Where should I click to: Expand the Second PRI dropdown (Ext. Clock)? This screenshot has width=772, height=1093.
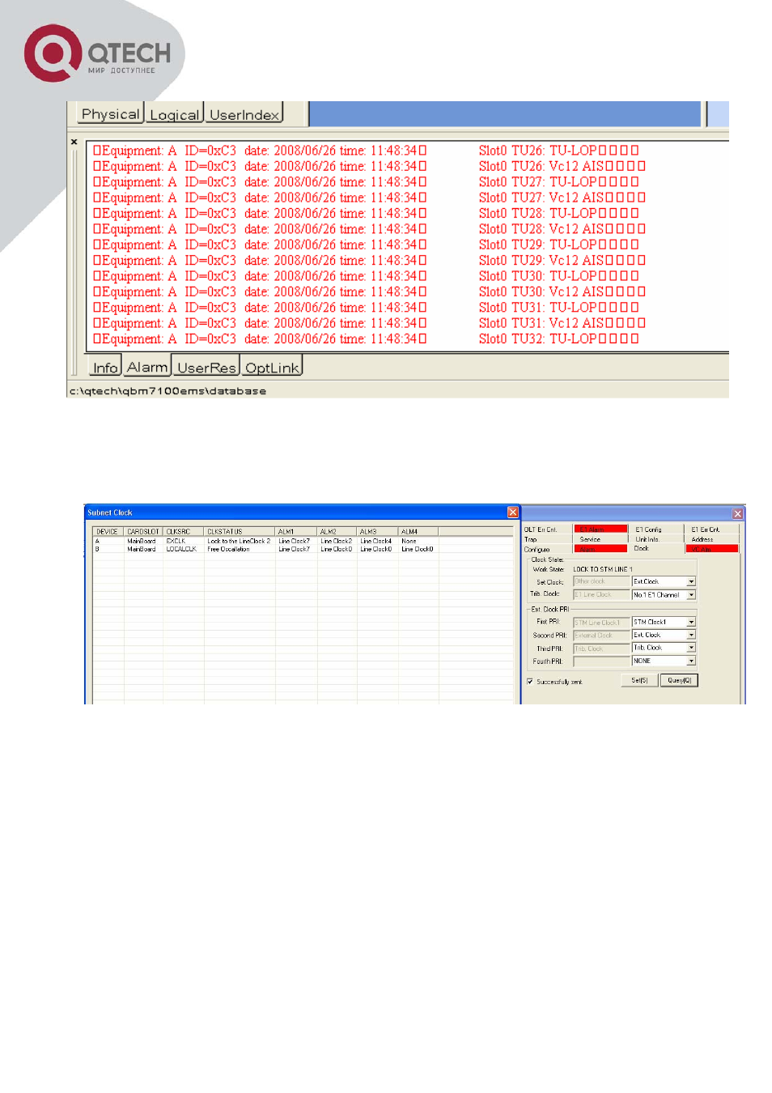click(x=691, y=635)
